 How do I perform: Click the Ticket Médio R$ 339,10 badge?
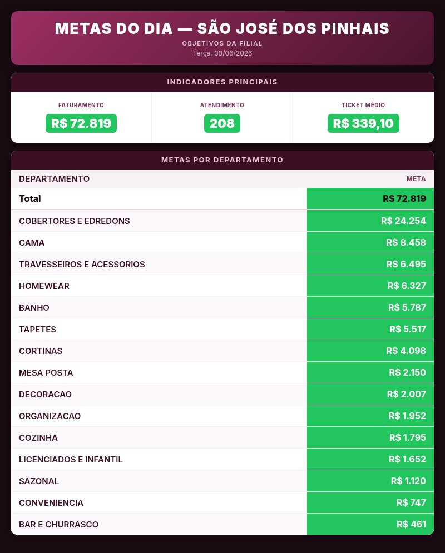pyautogui.click(x=363, y=123)
